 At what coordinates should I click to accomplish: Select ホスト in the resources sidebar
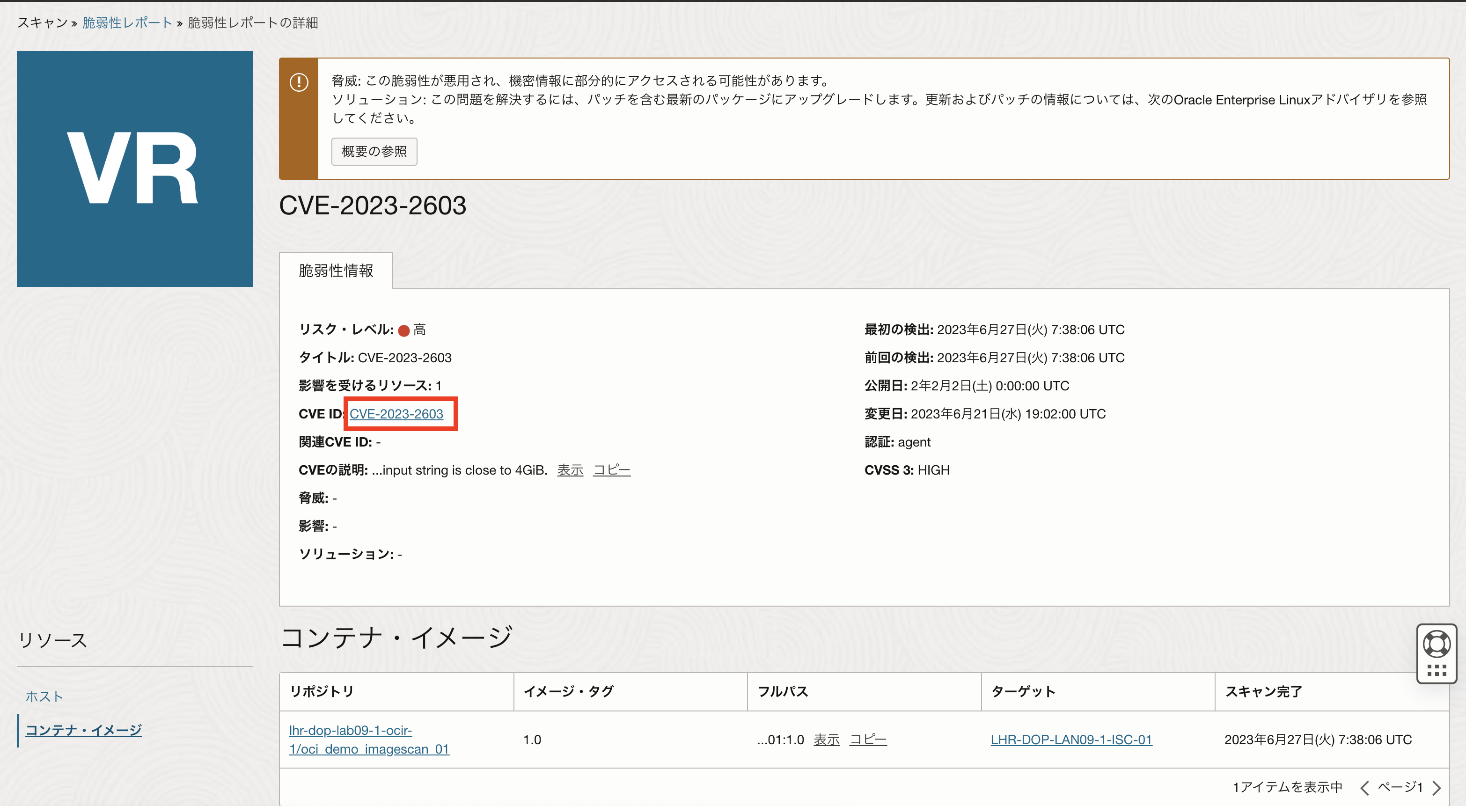tap(44, 696)
